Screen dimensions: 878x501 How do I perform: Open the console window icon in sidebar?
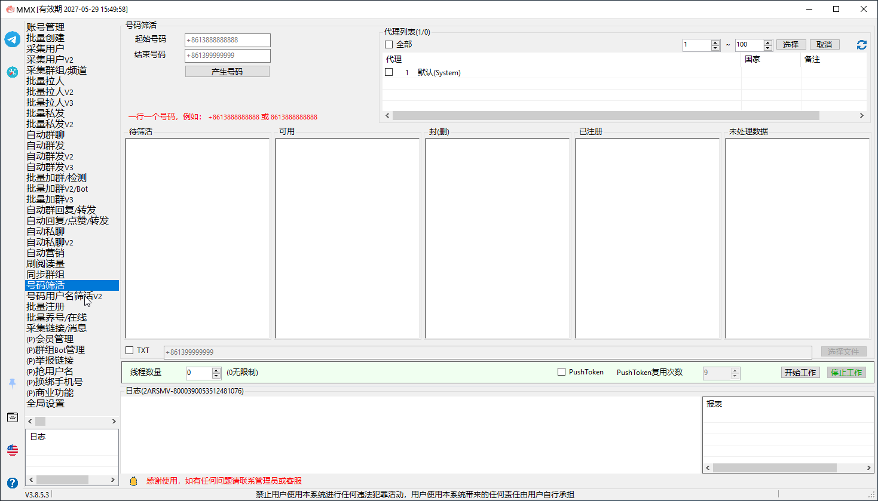tap(13, 417)
